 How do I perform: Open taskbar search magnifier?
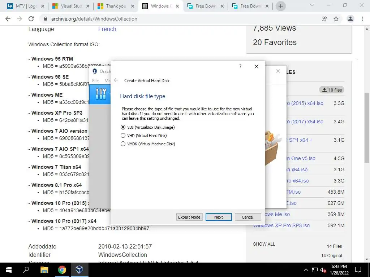(x=26, y=270)
